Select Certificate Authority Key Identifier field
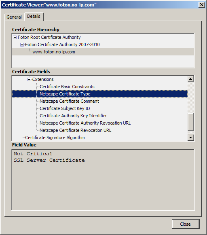This screenshot has width=207, height=235. pos(73,116)
